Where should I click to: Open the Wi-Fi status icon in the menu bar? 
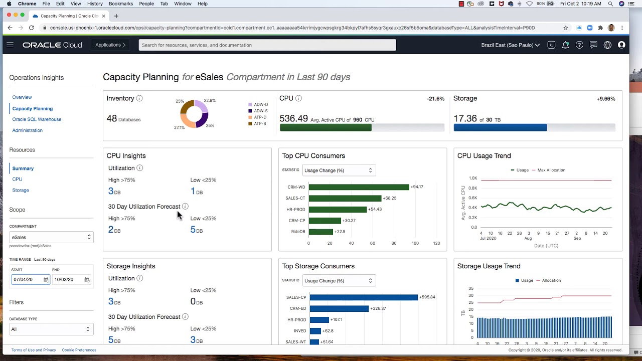(529, 4)
